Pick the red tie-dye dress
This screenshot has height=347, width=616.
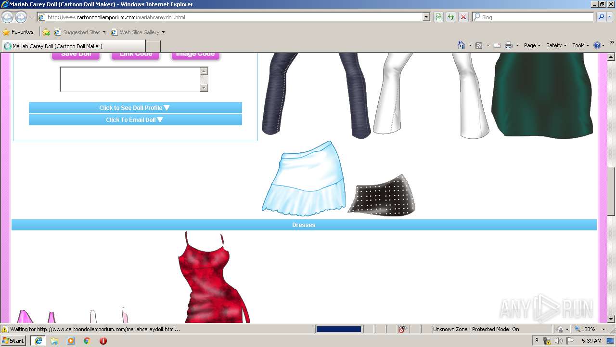coord(215,277)
